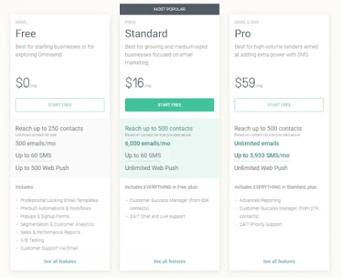Click the $59/mo price

[249, 83]
